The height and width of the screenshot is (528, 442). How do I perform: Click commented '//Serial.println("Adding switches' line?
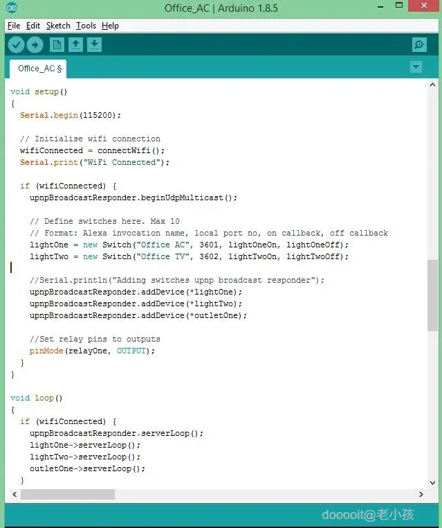tap(177, 280)
